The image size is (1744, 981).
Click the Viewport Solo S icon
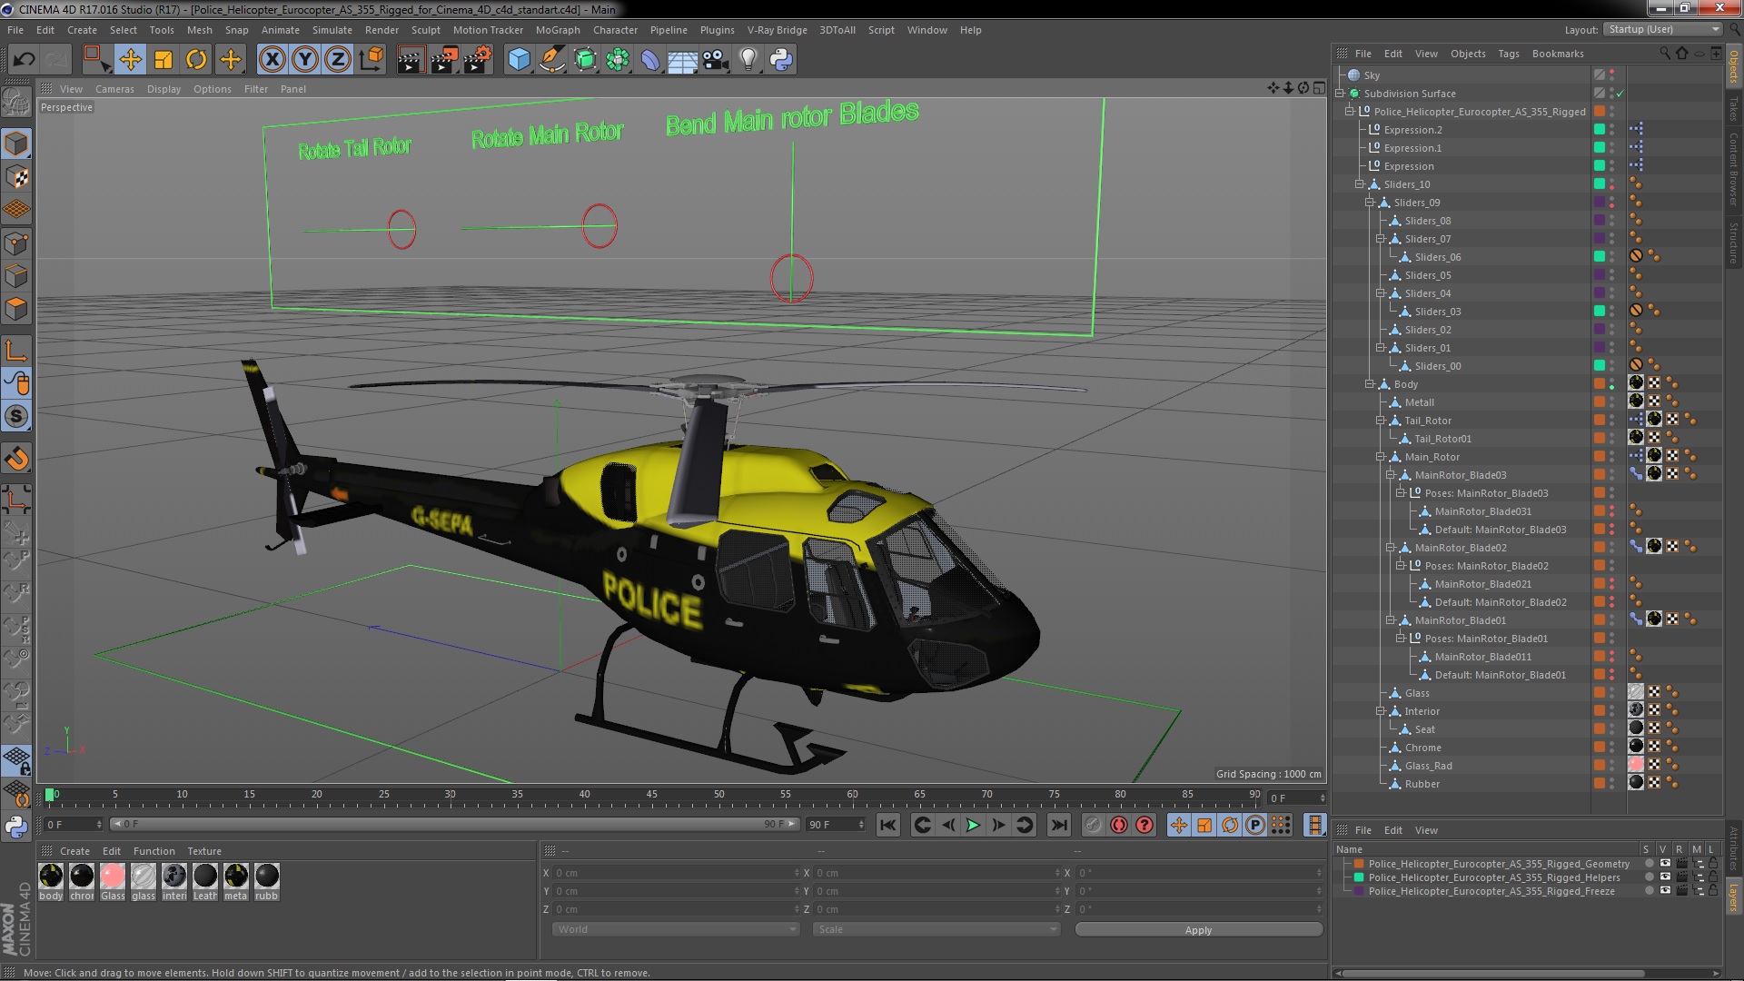tap(16, 416)
